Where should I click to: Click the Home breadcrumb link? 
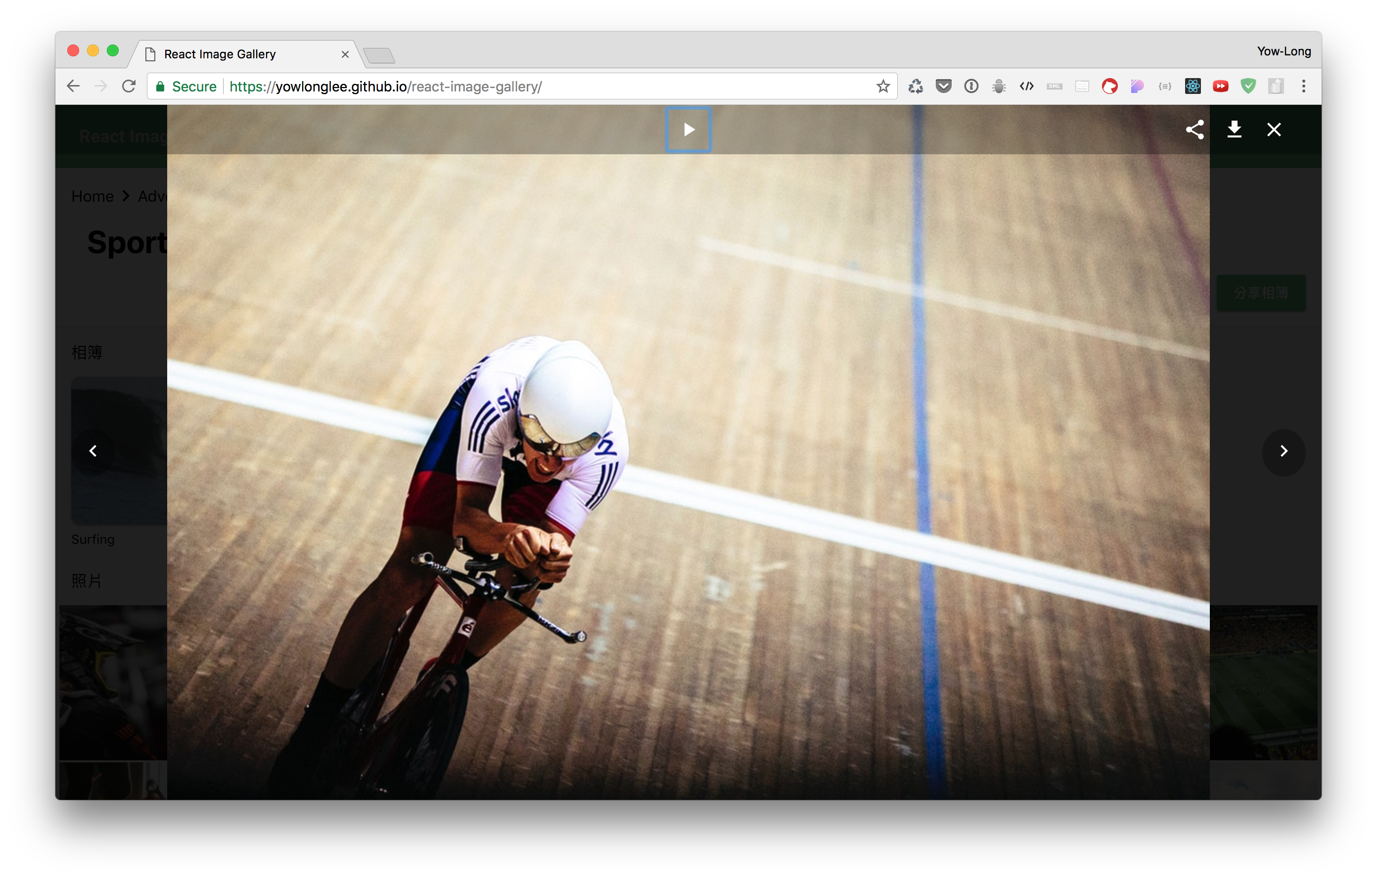(92, 197)
